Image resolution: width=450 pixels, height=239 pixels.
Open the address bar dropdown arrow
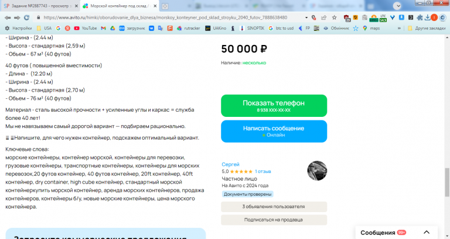click(306, 18)
